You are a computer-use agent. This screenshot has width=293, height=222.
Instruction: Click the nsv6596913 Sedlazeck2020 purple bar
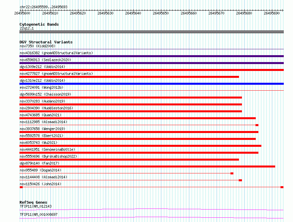tap(151, 63)
